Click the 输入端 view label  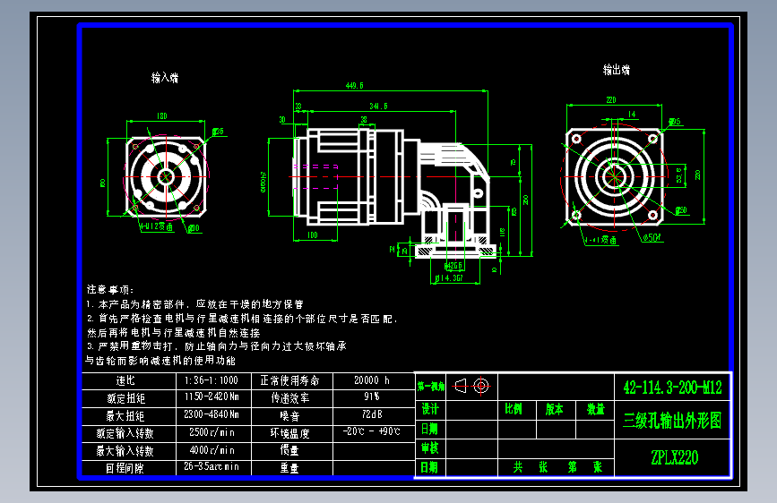(165, 78)
